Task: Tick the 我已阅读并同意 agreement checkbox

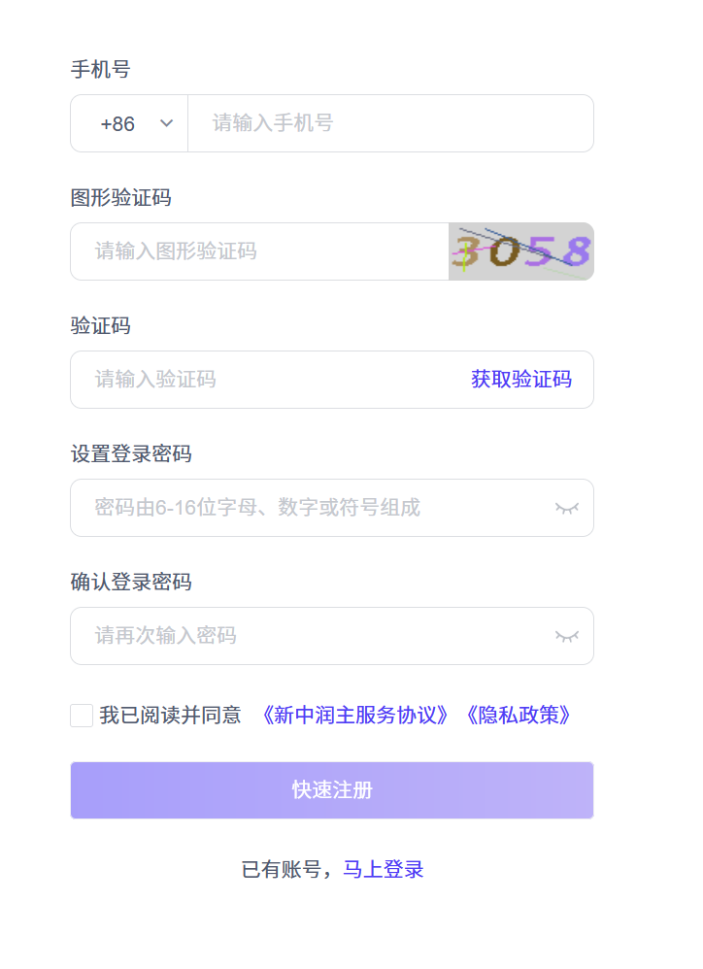Action: pos(82,716)
